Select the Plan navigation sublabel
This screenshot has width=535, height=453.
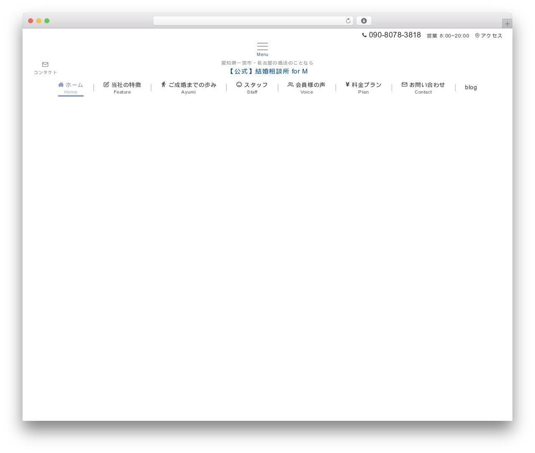pos(363,92)
